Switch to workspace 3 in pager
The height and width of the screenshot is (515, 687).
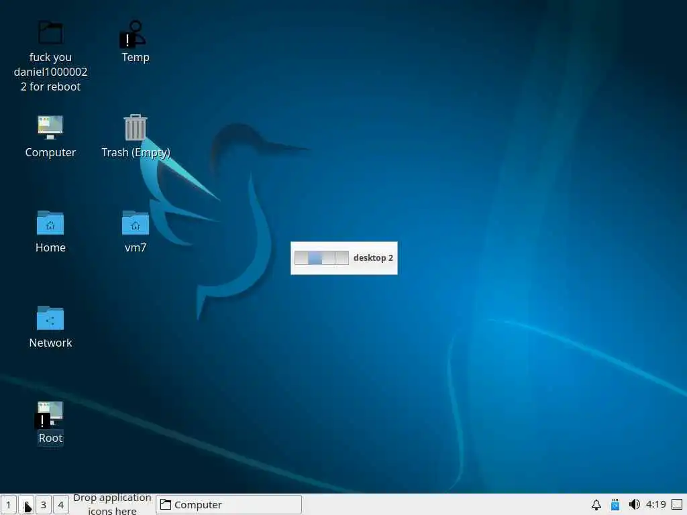[44, 504]
